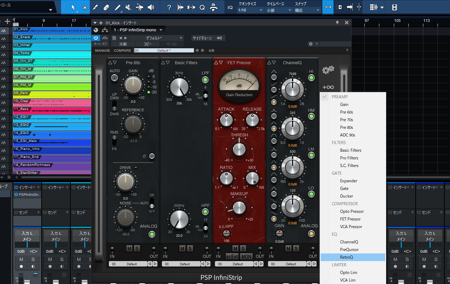Viewport: 450px width, 284px height.
Task: Expand the insert window header arrow
Action: click(x=95, y=23)
